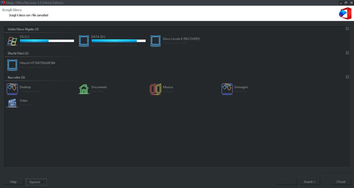
Task: Click the OS (C:) usage bar
Action: [x=47, y=41]
